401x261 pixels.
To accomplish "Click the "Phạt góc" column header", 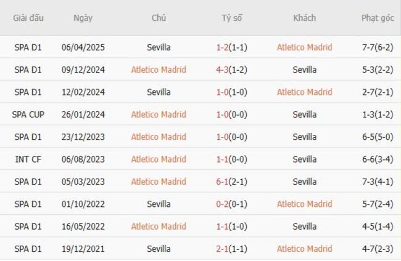I will (x=378, y=18).
